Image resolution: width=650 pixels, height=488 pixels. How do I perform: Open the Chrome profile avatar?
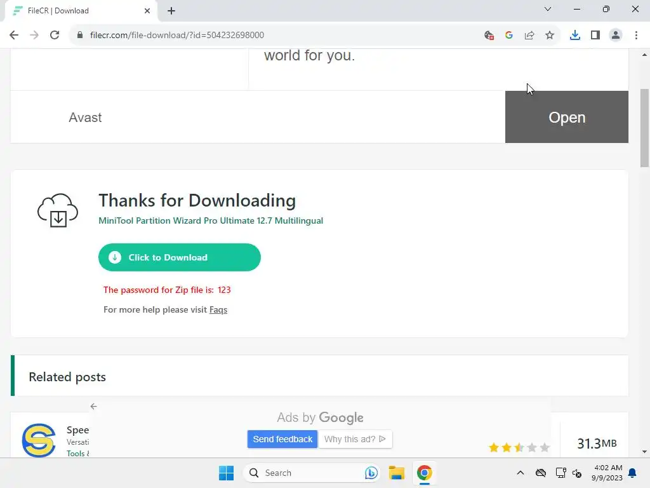click(616, 36)
